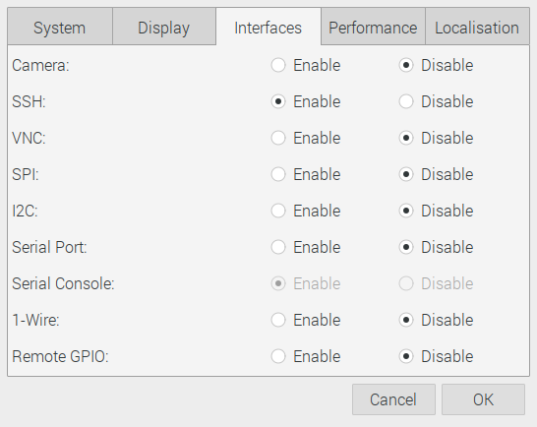This screenshot has width=537, height=427.
Task: Switch to the System tab
Action: point(60,28)
